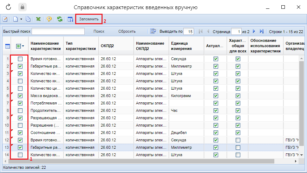Click the Сбросить button
This screenshot has height=173, width=307.
coord(127,31)
